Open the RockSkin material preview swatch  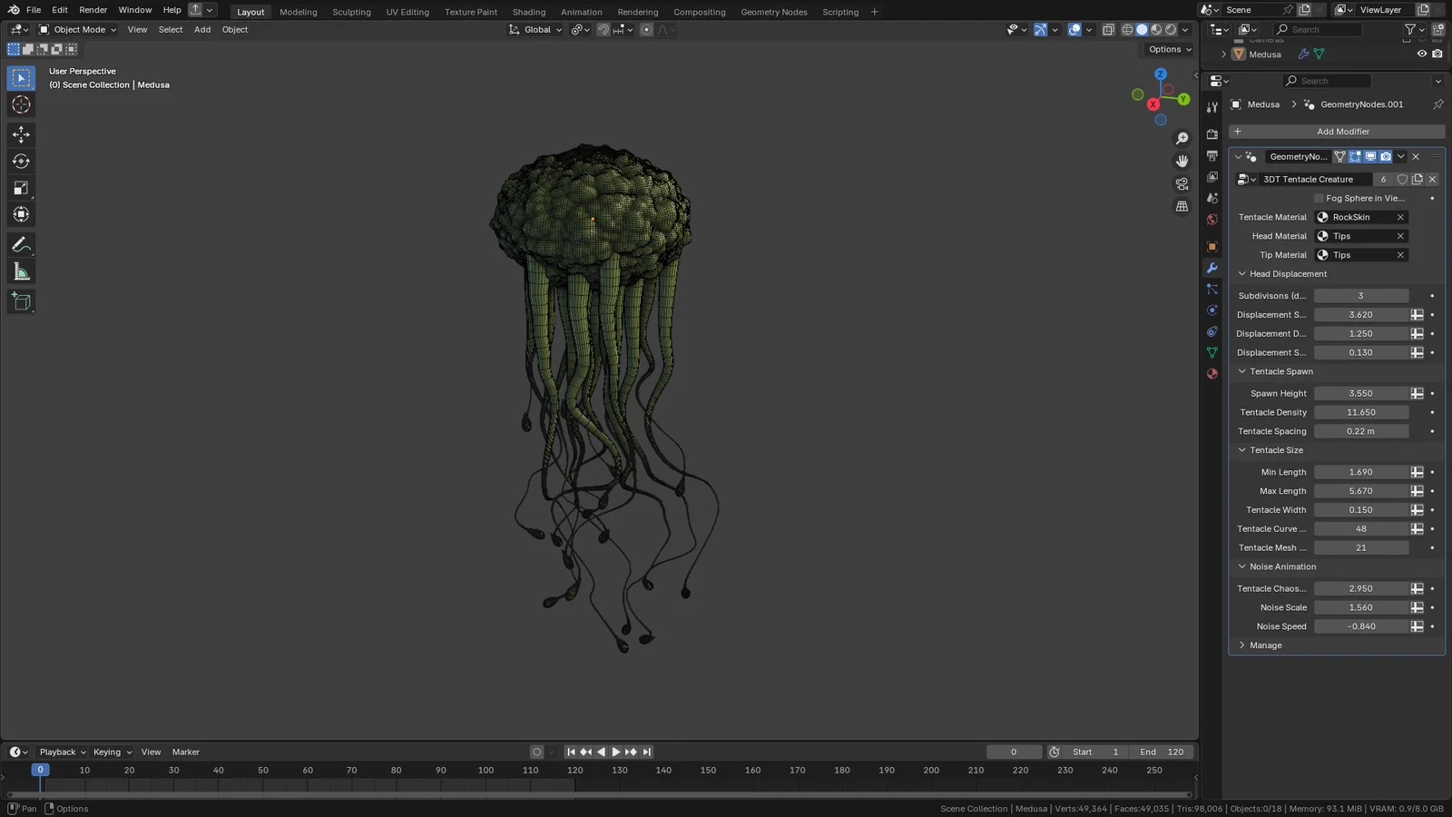coord(1322,217)
